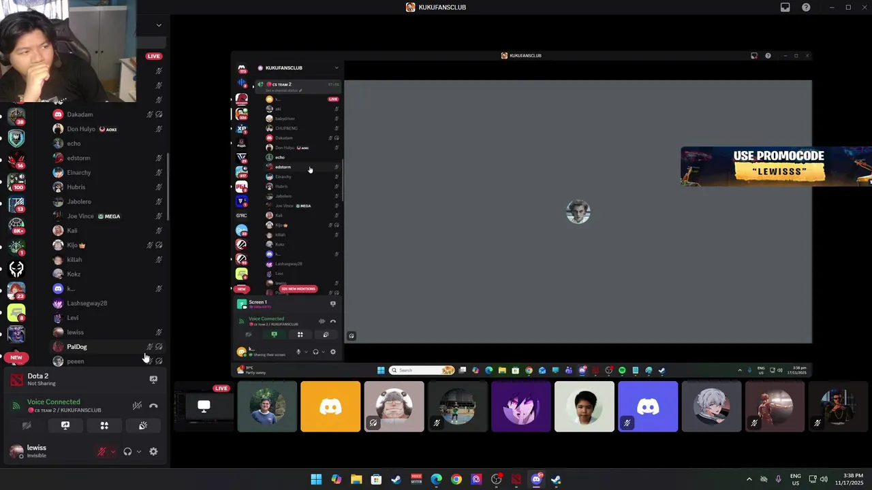Viewport: 872px width, 490px height.
Task: Click share your screen button in voice panel
Action: tap(65, 425)
